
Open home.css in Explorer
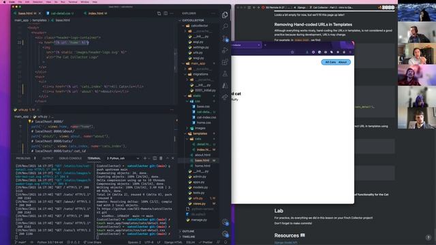(204, 122)
